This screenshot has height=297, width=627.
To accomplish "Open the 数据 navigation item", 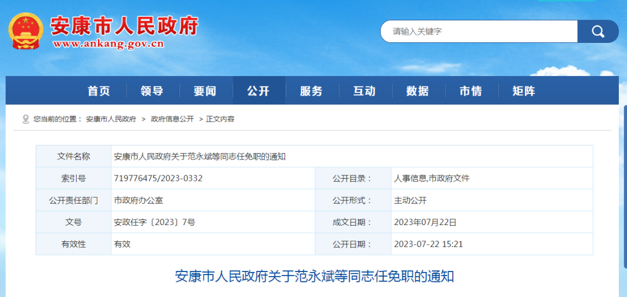I will click(417, 91).
